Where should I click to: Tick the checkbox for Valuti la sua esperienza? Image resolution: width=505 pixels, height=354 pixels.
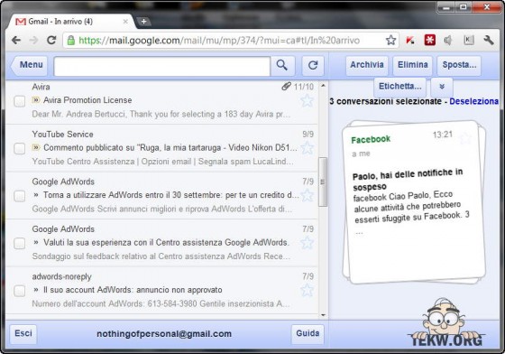(x=19, y=244)
